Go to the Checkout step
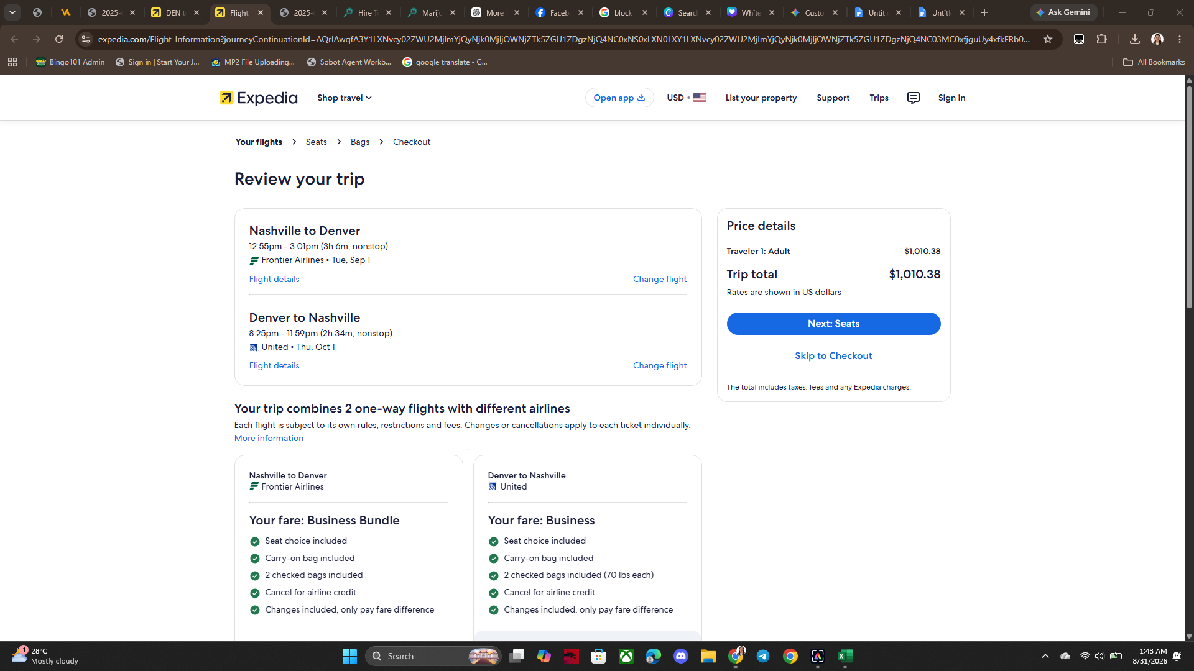This screenshot has height=671, width=1194. (412, 142)
